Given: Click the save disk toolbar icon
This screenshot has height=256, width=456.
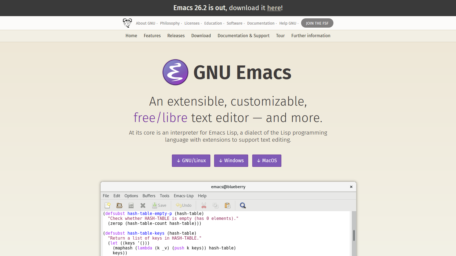Looking at the screenshot, I should (x=131, y=205).
